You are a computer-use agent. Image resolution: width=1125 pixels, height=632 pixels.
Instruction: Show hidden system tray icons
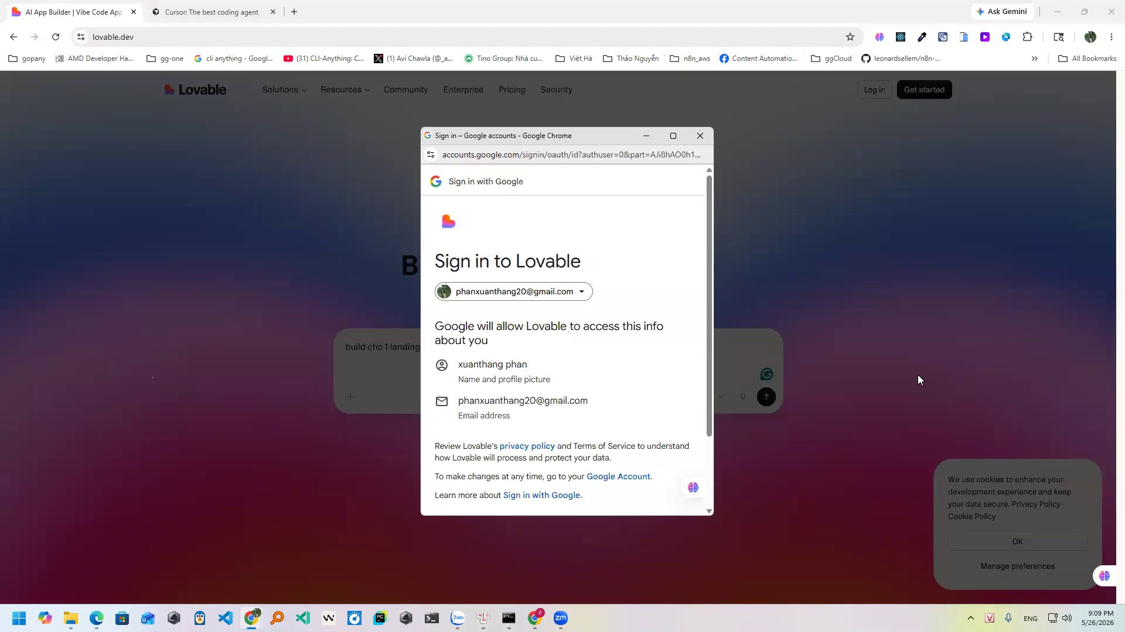pyautogui.click(x=971, y=618)
